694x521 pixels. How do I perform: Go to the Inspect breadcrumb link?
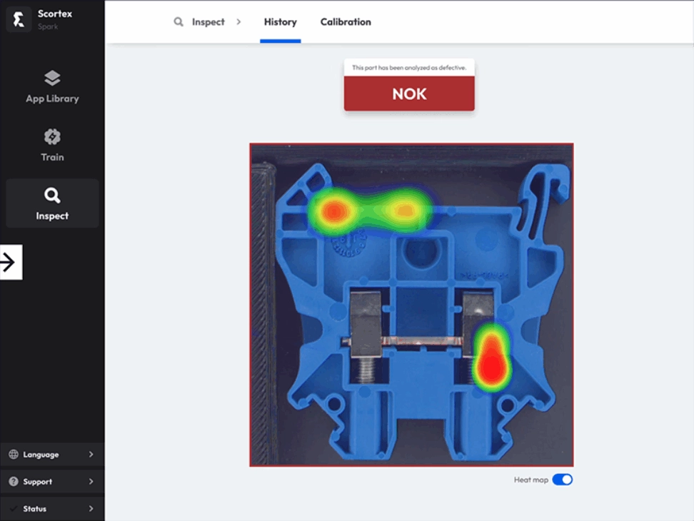(208, 22)
